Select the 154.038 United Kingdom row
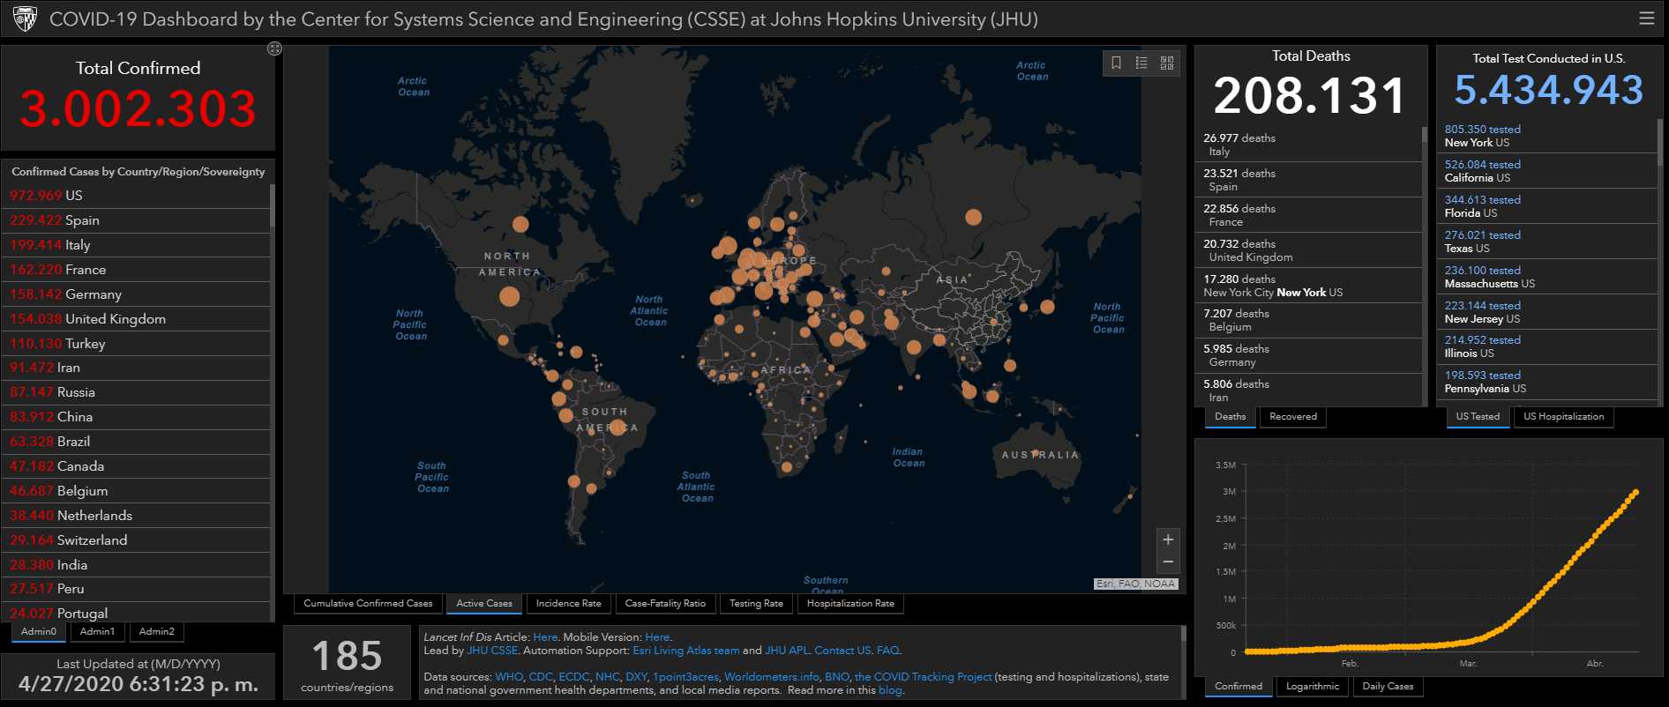The width and height of the screenshot is (1669, 707). [137, 319]
